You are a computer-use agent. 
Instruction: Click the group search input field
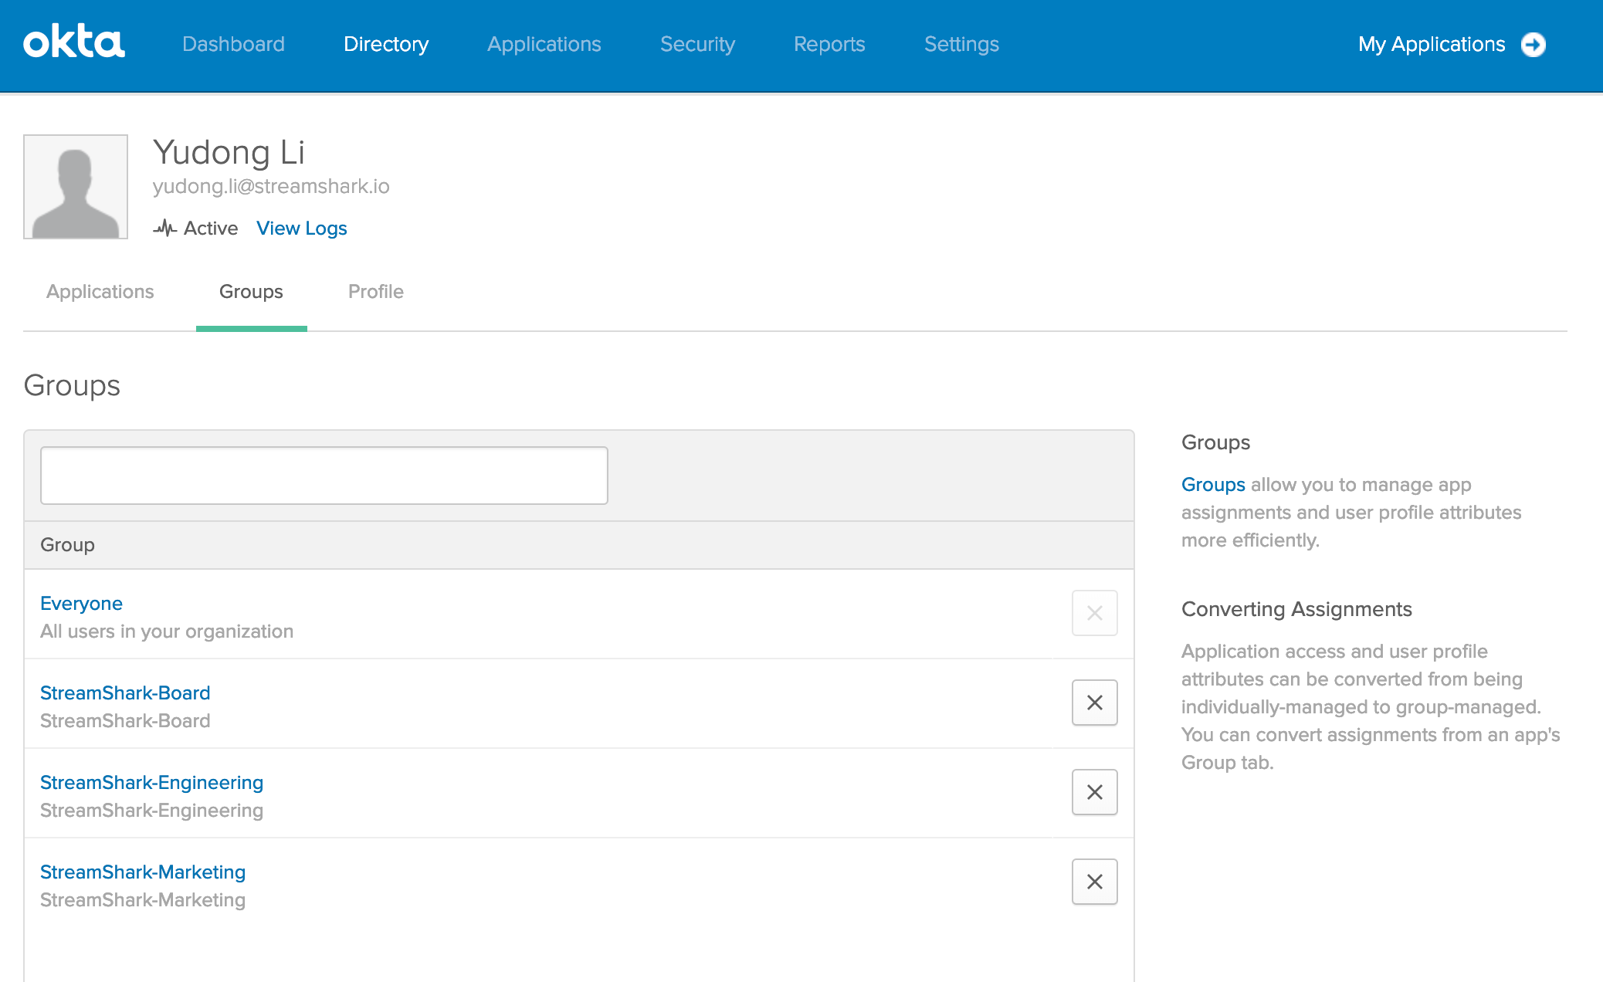(324, 476)
